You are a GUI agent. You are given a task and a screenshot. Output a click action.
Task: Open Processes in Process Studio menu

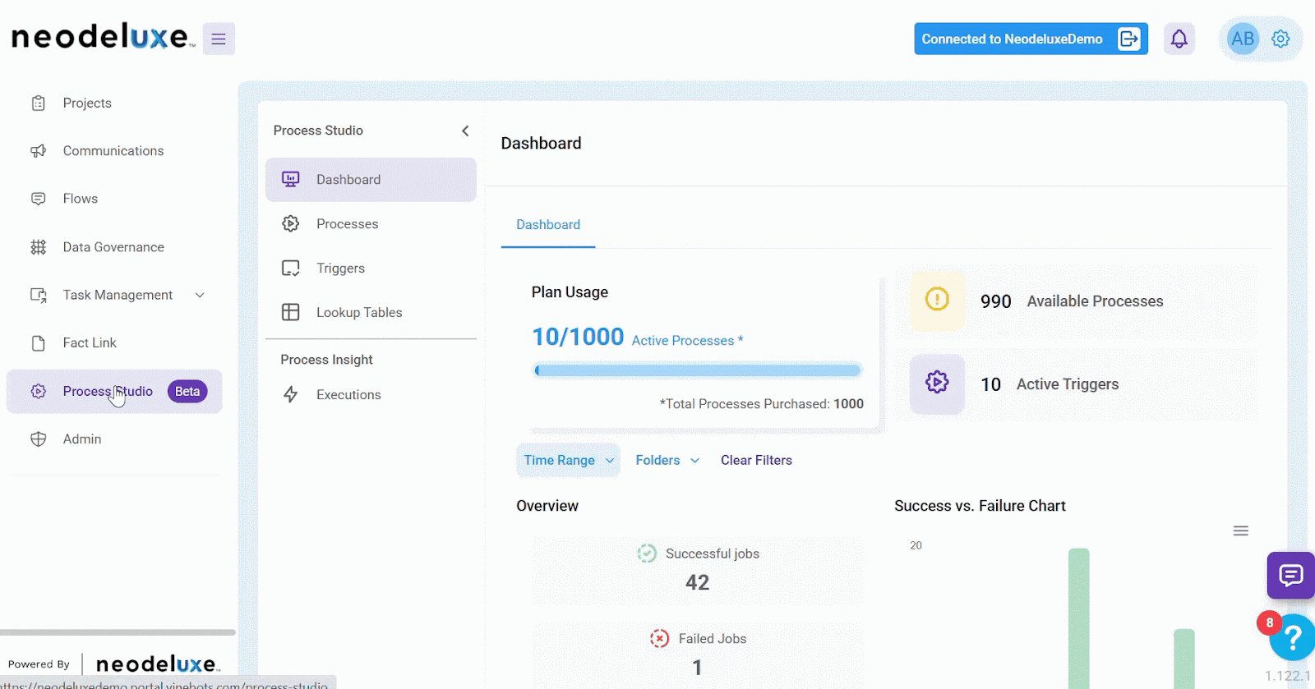point(347,224)
